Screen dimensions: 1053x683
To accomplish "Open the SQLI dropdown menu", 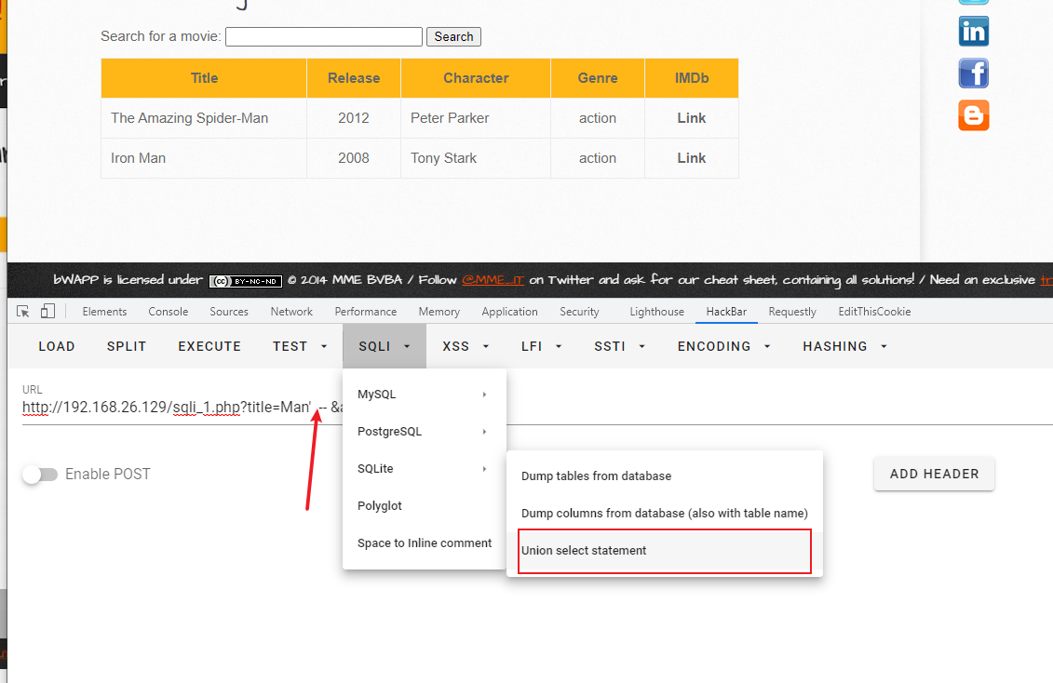I will (385, 346).
